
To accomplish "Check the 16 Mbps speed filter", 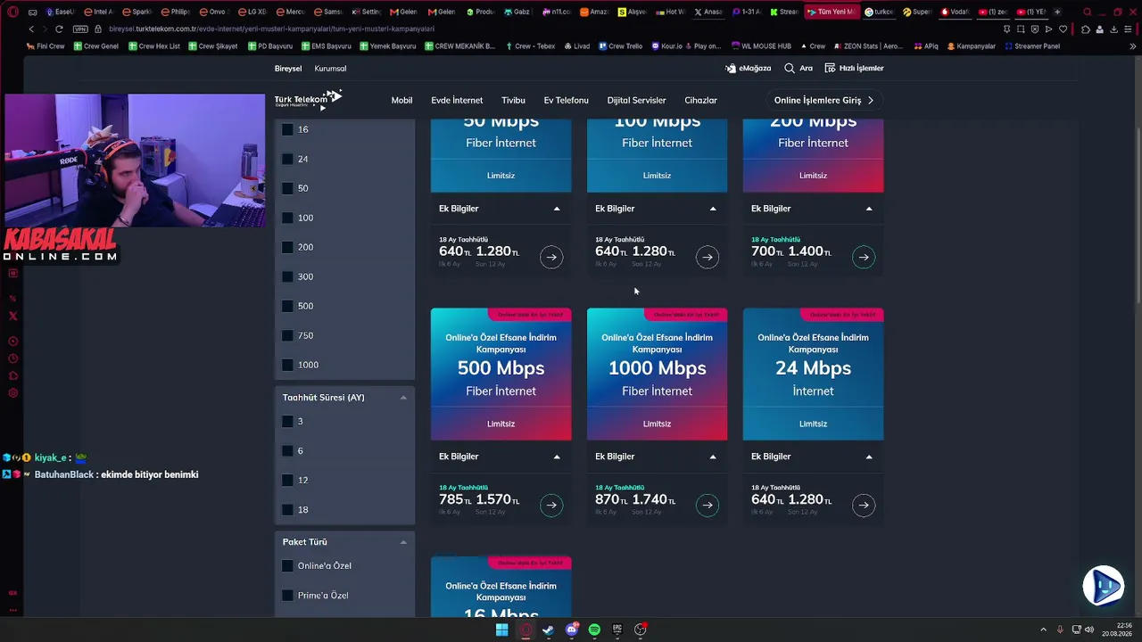I will [x=287, y=129].
